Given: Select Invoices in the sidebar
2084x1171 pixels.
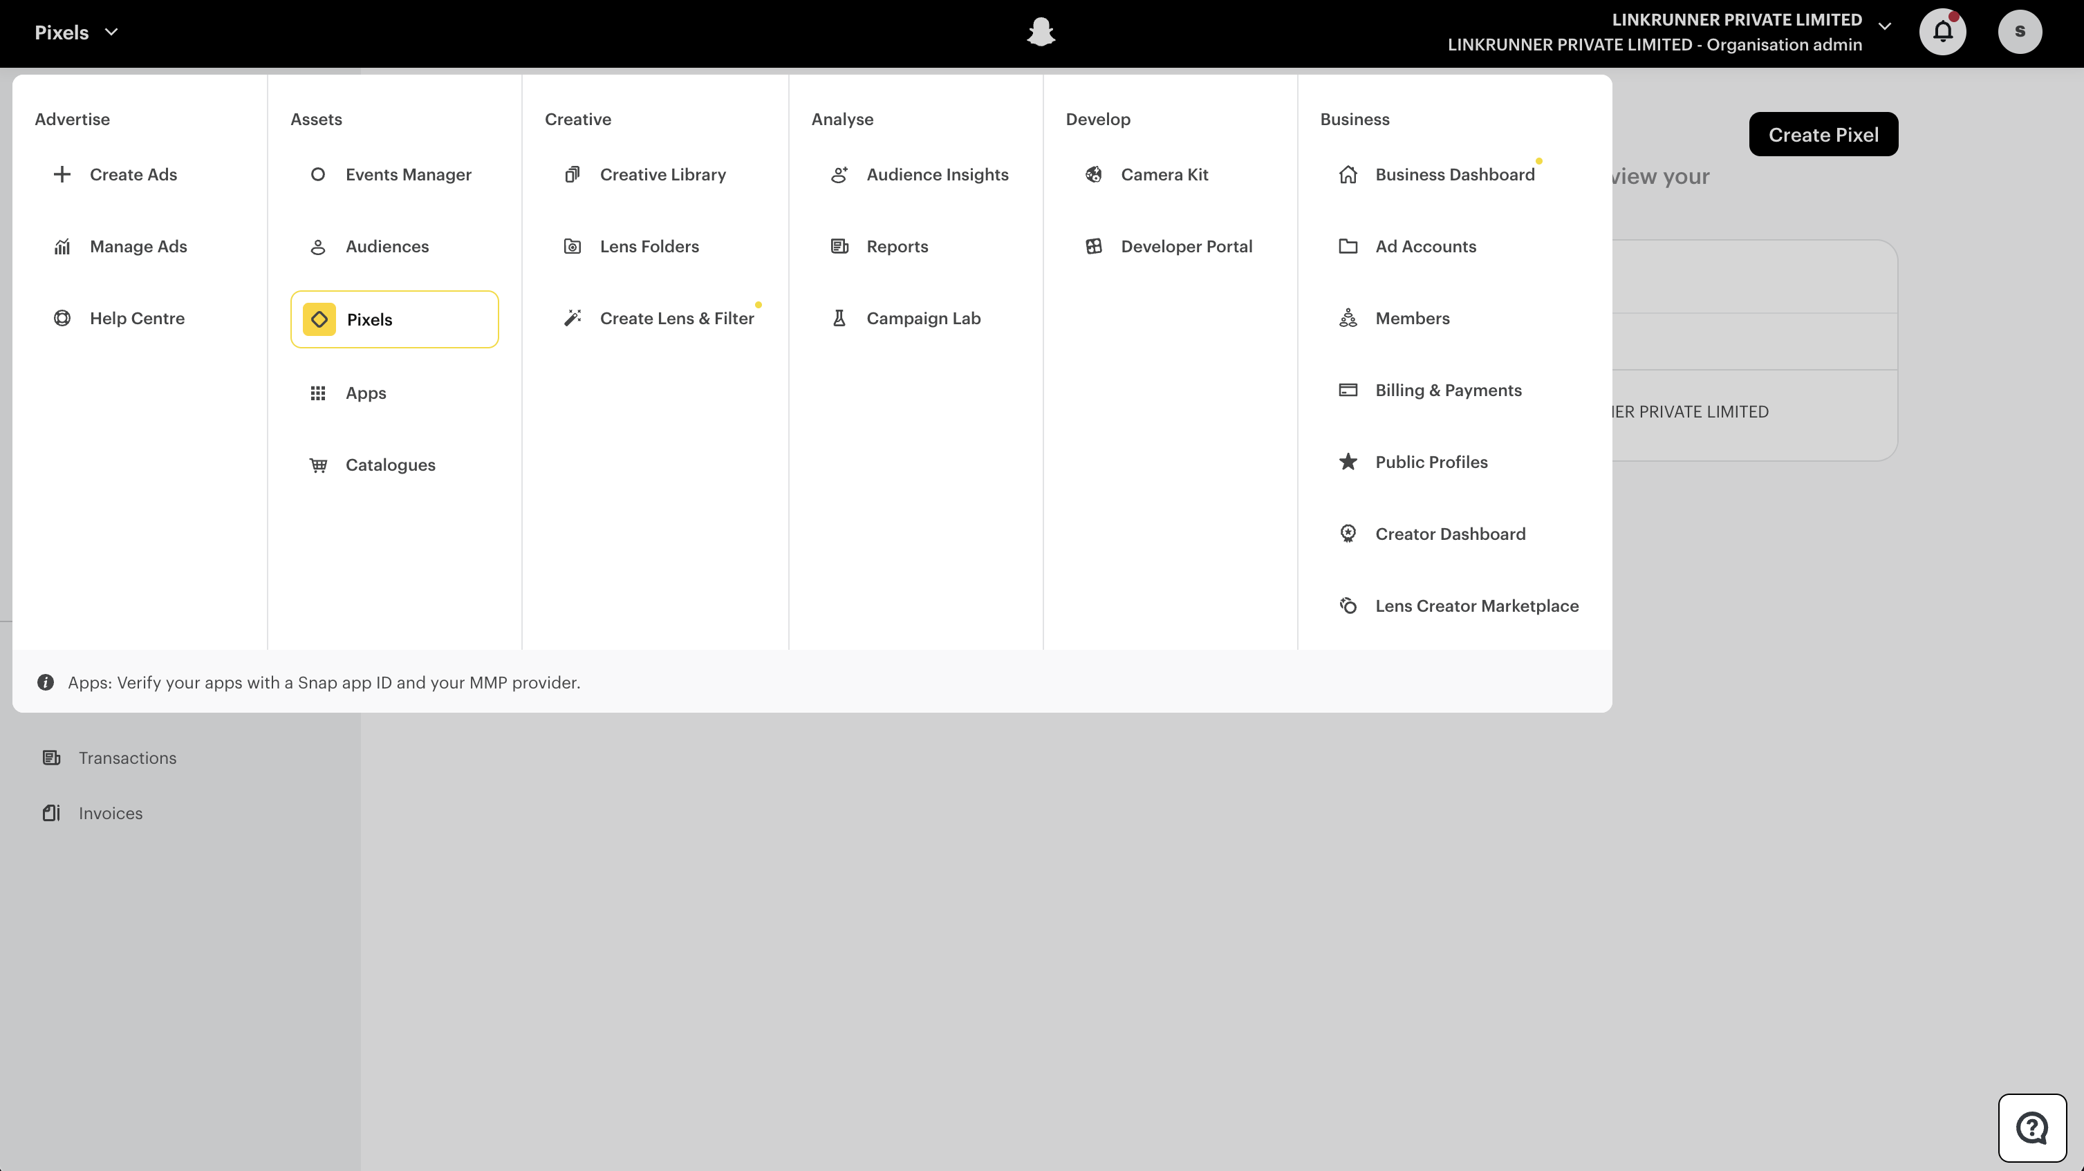Looking at the screenshot, I should point(110,813).
